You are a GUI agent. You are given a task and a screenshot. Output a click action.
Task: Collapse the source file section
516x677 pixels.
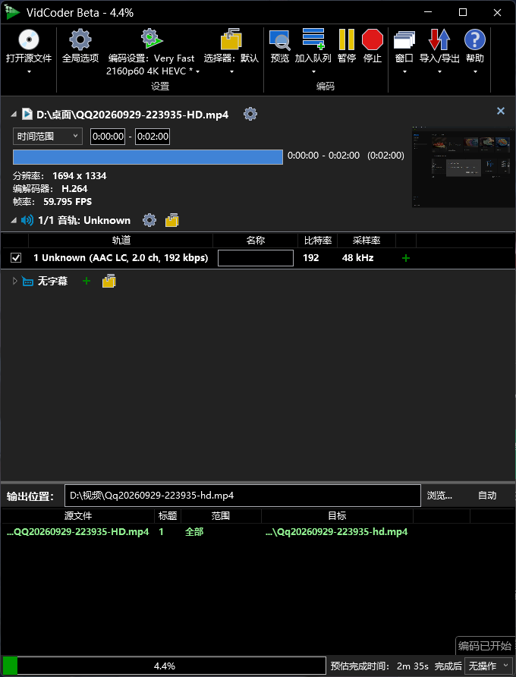click(x=14, y=115)
